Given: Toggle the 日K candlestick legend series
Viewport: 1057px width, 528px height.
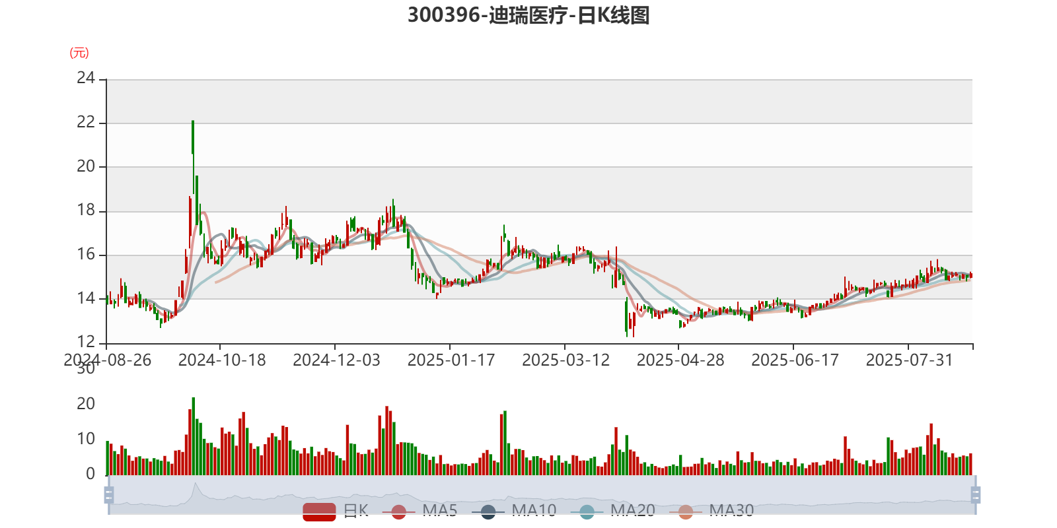Looking at the screenshot, I should point(336,511).
